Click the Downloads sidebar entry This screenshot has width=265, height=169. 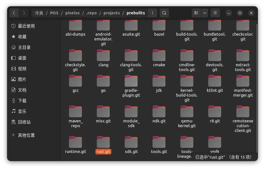22,101
